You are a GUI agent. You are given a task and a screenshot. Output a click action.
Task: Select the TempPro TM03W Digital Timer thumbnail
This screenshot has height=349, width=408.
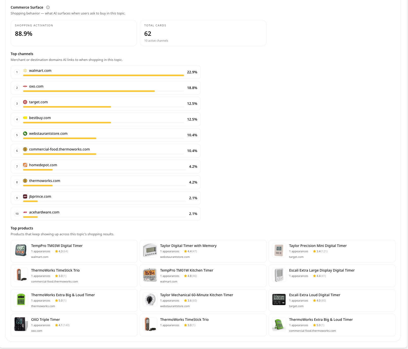click(21, 251)
